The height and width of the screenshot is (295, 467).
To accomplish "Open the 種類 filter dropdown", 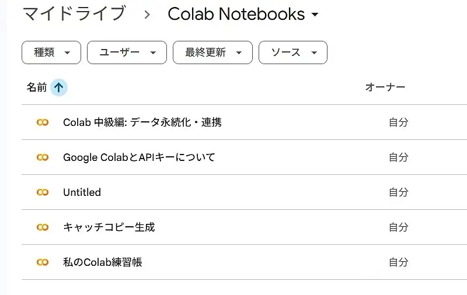I will [51, 52].
